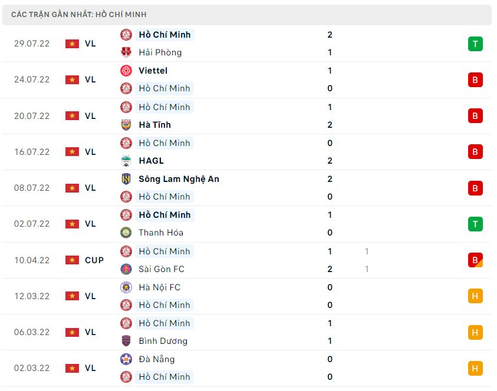The image size is (497, 391).
Task: Expand details for the 02.03.22 match
Action: coord(248,367)
